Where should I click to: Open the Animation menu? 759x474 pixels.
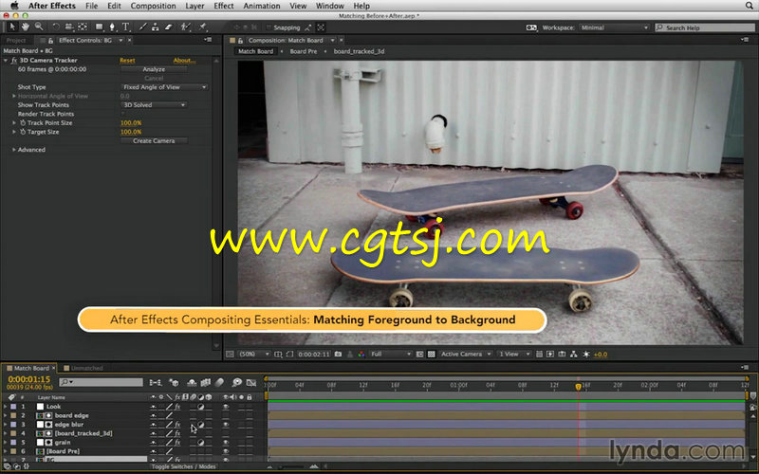[262, 6]
